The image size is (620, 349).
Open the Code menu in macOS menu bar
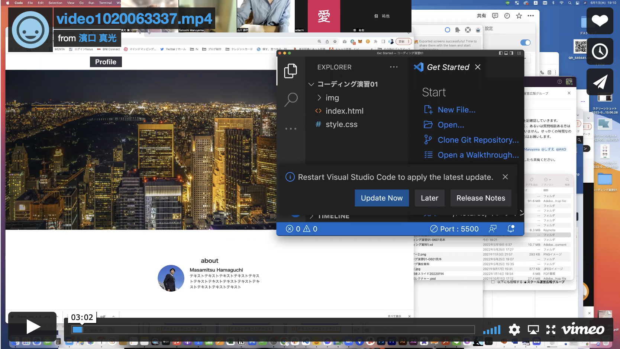[19, 3]
